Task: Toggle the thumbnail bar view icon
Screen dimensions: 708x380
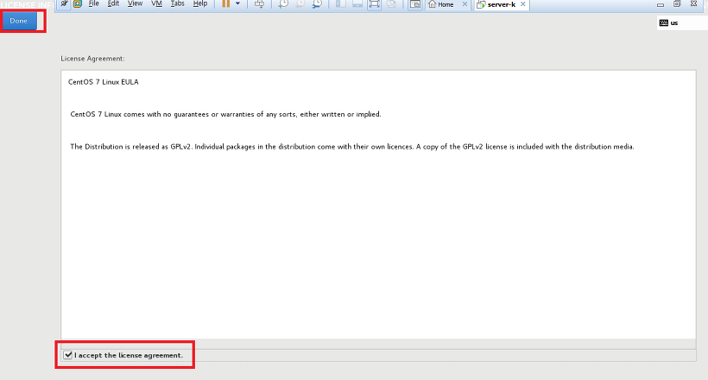Action: [357, 4]
